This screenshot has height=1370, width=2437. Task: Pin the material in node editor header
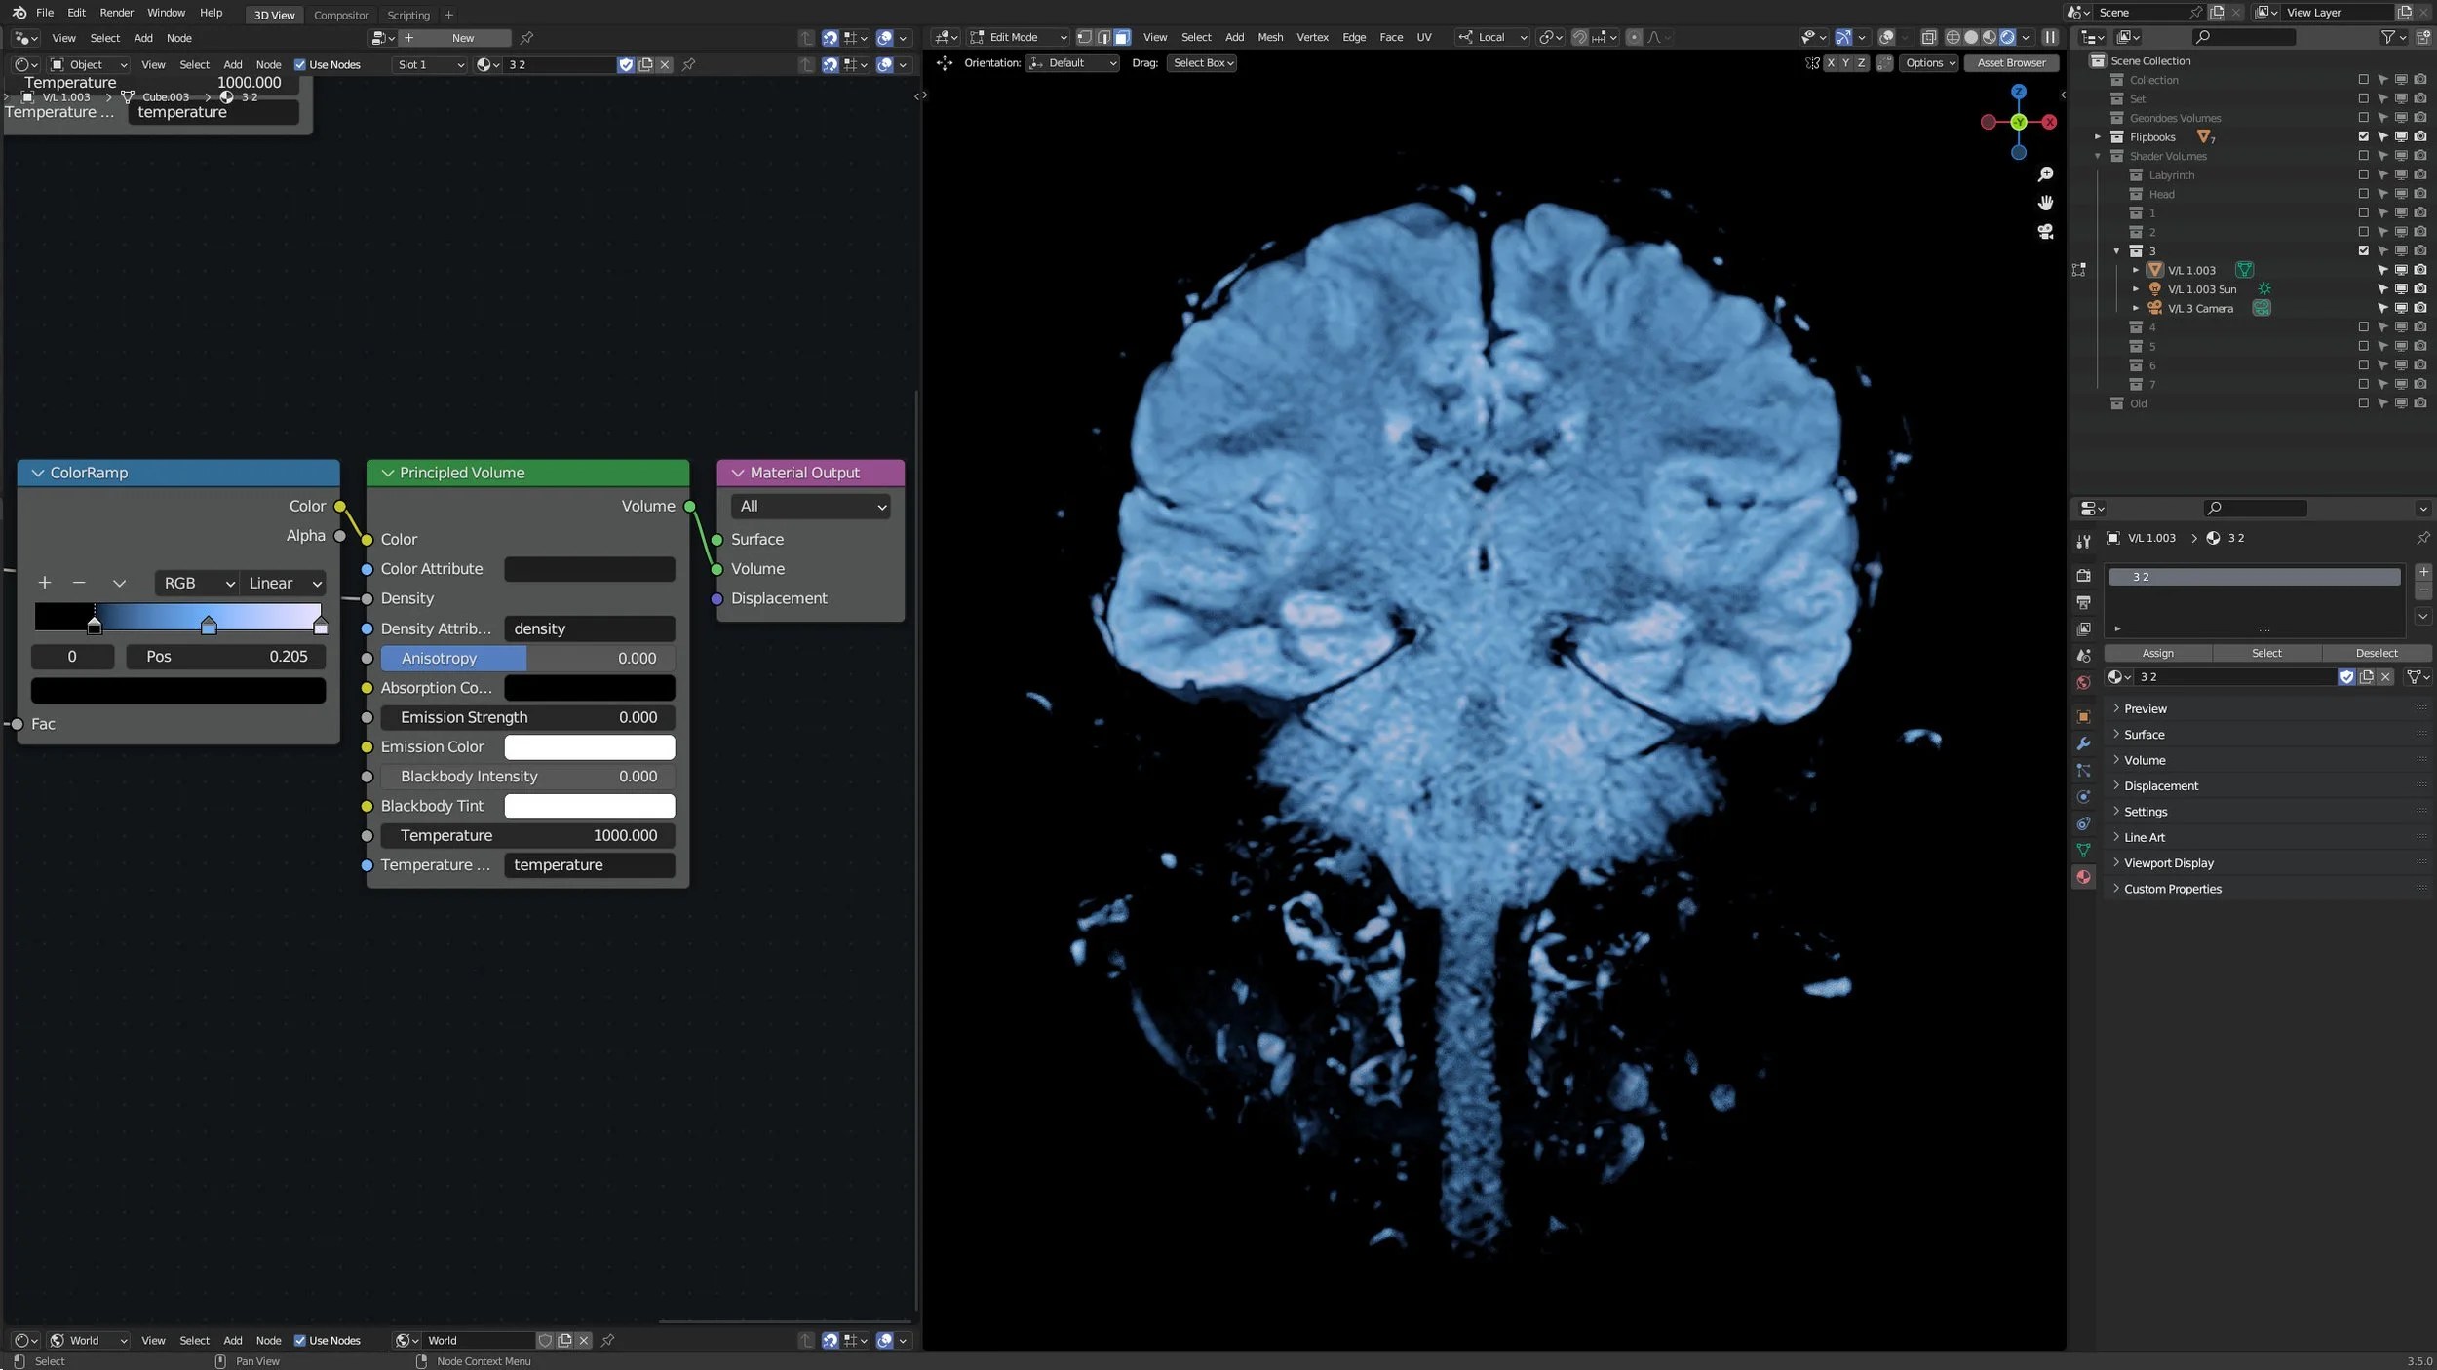point(688,64)
